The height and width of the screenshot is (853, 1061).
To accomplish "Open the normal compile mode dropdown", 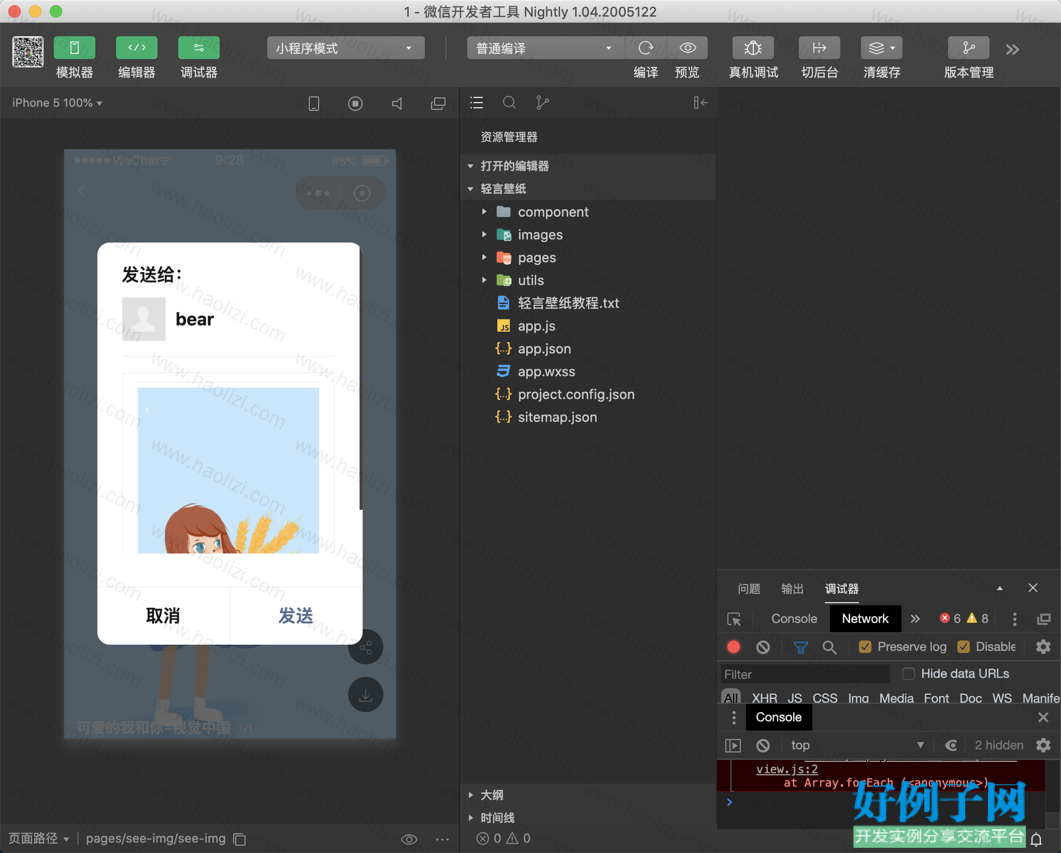I will pyautogui.click(x=546, y=48).
